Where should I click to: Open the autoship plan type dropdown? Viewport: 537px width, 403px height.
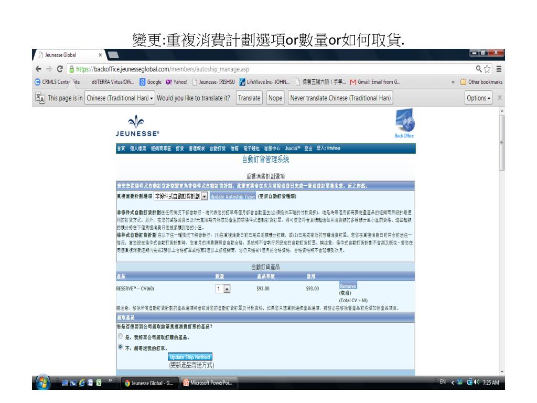coord(180,196)
